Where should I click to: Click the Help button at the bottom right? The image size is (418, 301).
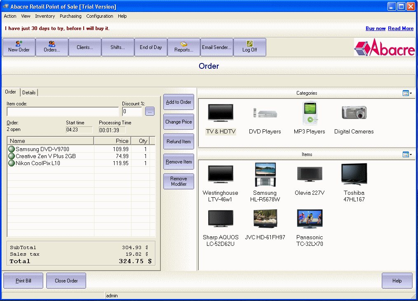coord(397,281)
